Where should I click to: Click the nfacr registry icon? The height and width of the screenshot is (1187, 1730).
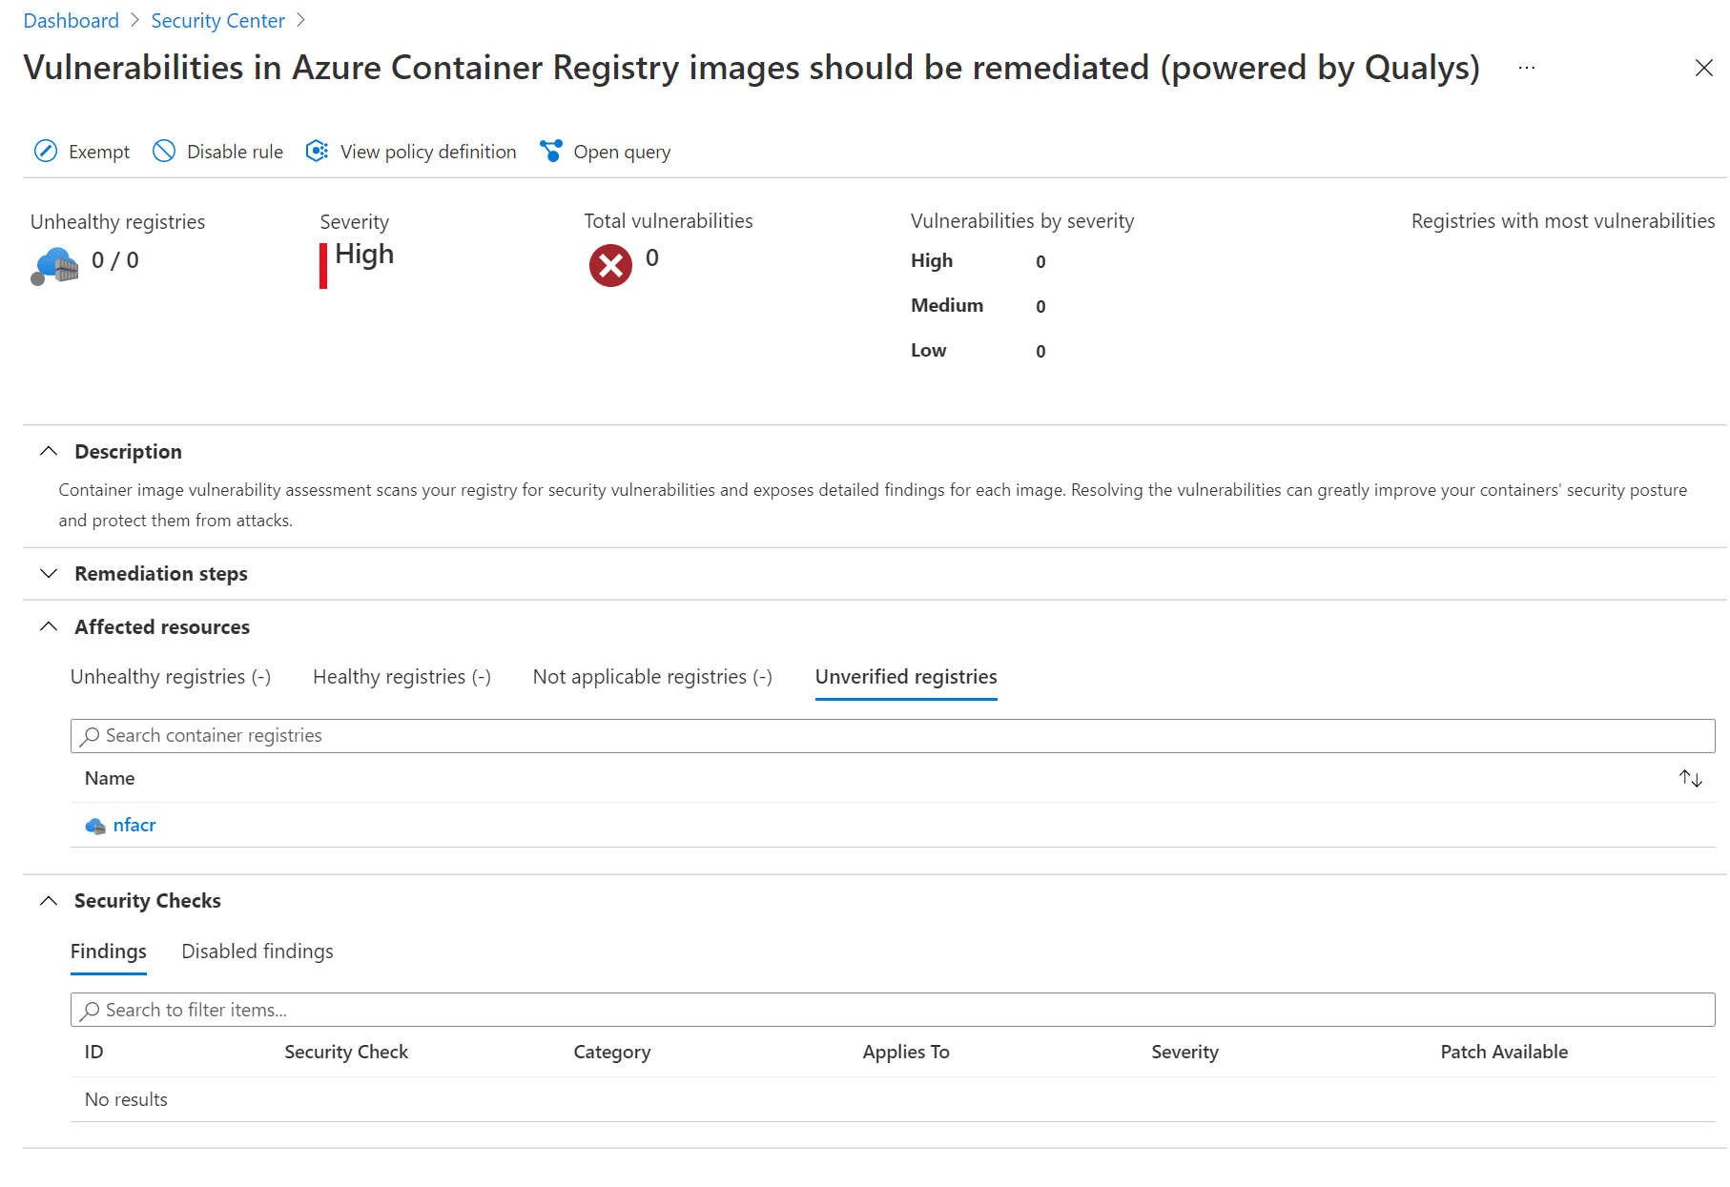click(95, 826)
